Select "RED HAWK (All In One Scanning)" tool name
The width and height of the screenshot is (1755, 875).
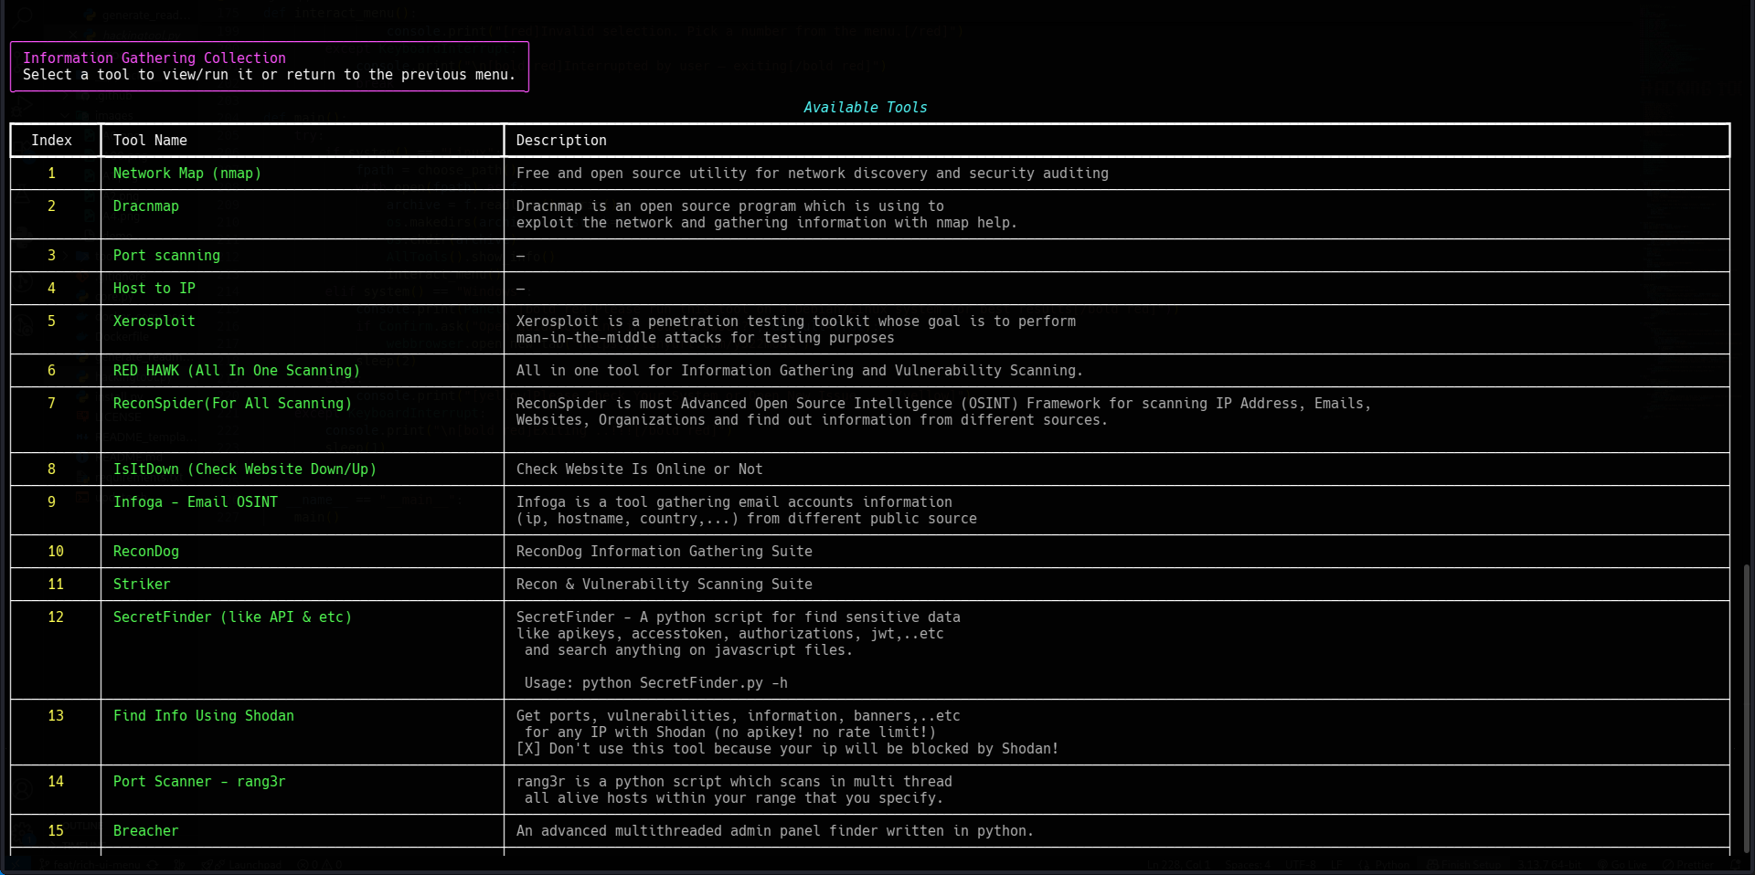(x=237, y=371)
